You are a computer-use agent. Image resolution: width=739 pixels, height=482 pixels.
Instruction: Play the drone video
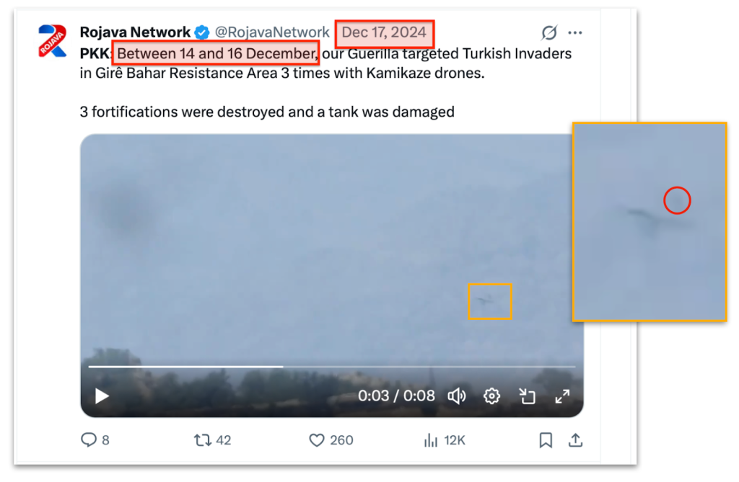tap(102, 396)
